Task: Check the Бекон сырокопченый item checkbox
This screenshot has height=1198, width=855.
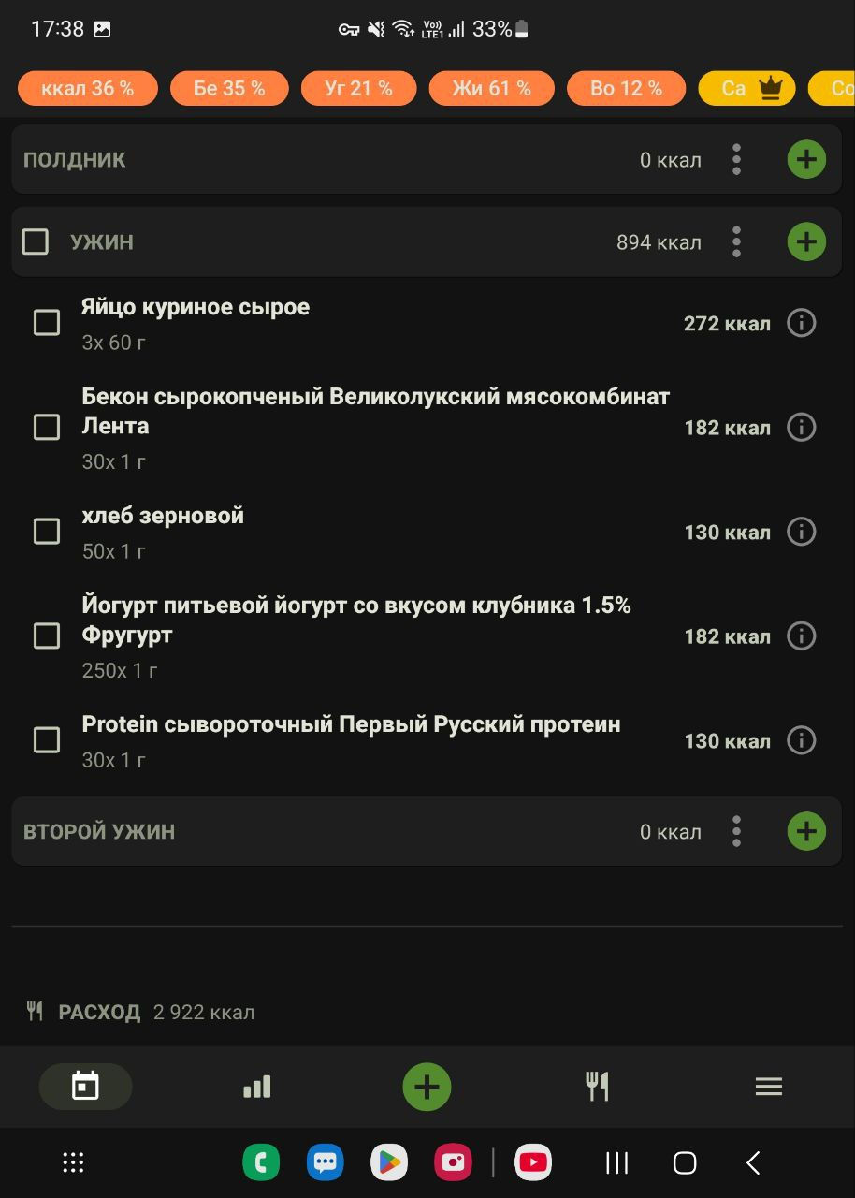Action: pos(47,428)
